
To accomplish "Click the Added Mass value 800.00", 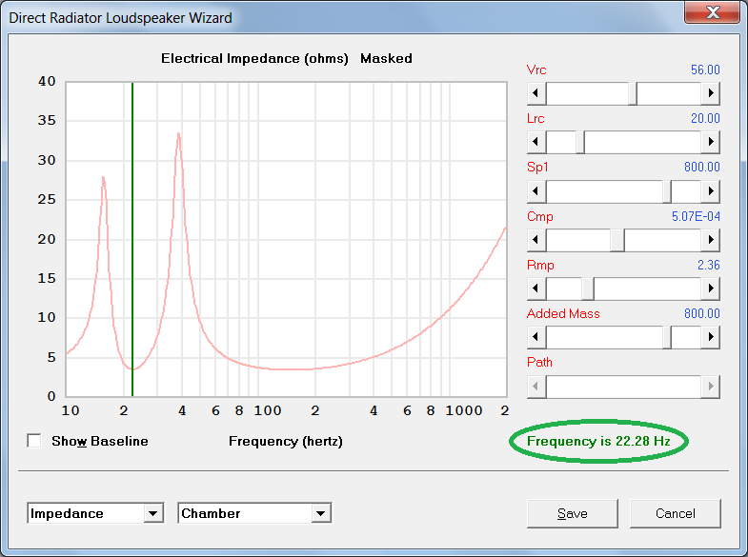I will [701, 313].
